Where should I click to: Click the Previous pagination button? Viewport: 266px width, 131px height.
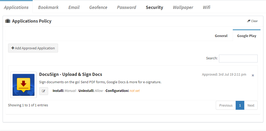pyautogui.click(x=226, y=105)
